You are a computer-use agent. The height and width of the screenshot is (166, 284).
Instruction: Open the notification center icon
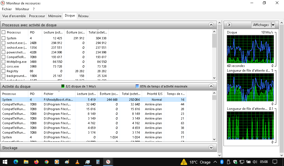[275, 162]
